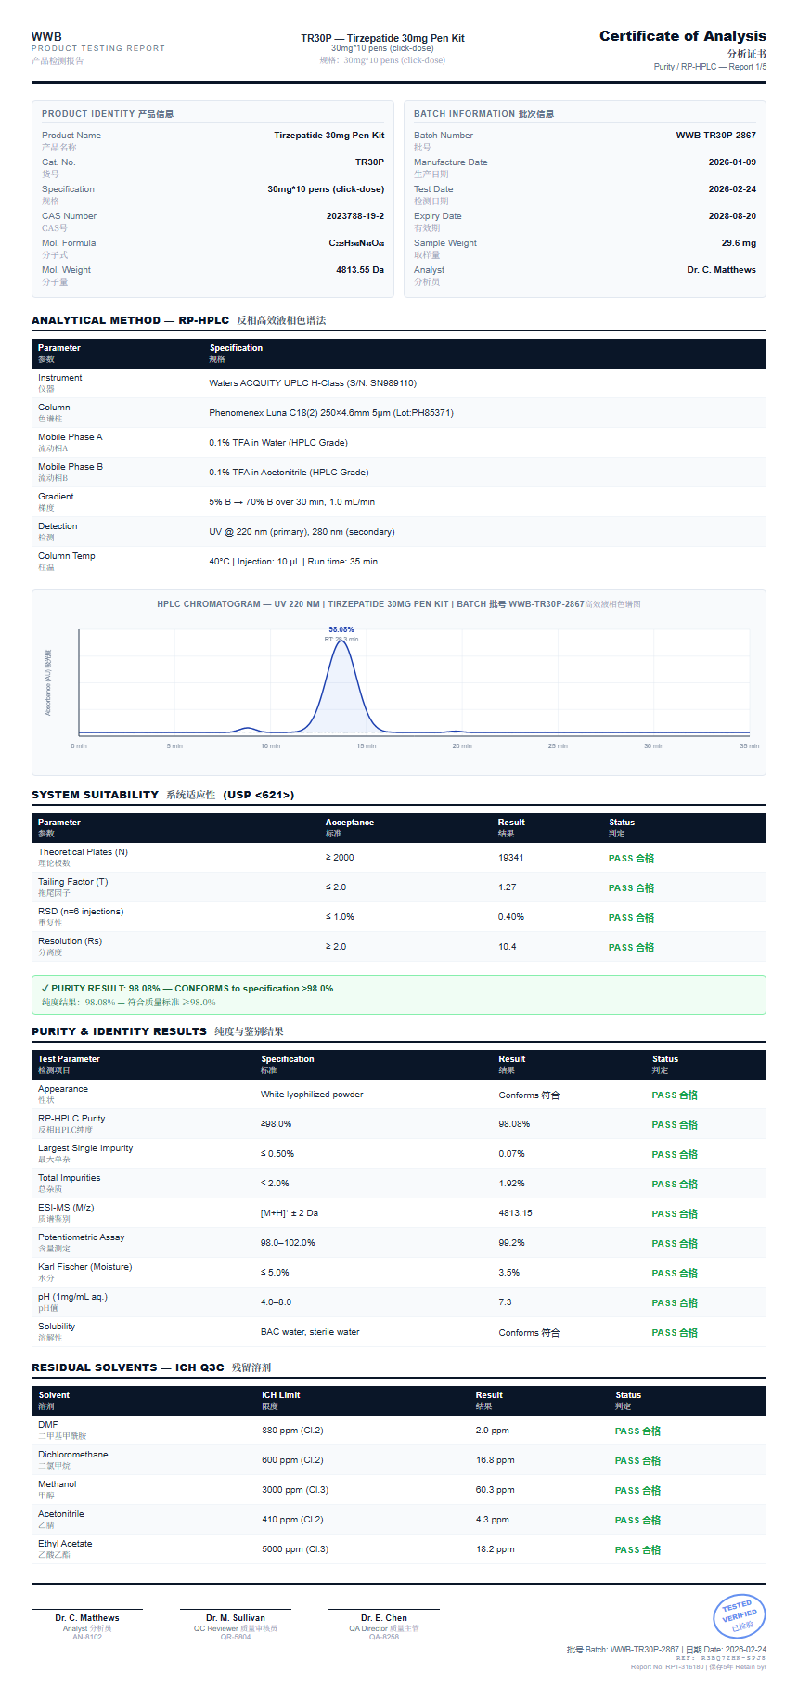Click batch number WWB-TR30P-2867 in Batch Information
Image resolution: width=798 pixels, height=1697 pixels.
click(x=715, y=136)
